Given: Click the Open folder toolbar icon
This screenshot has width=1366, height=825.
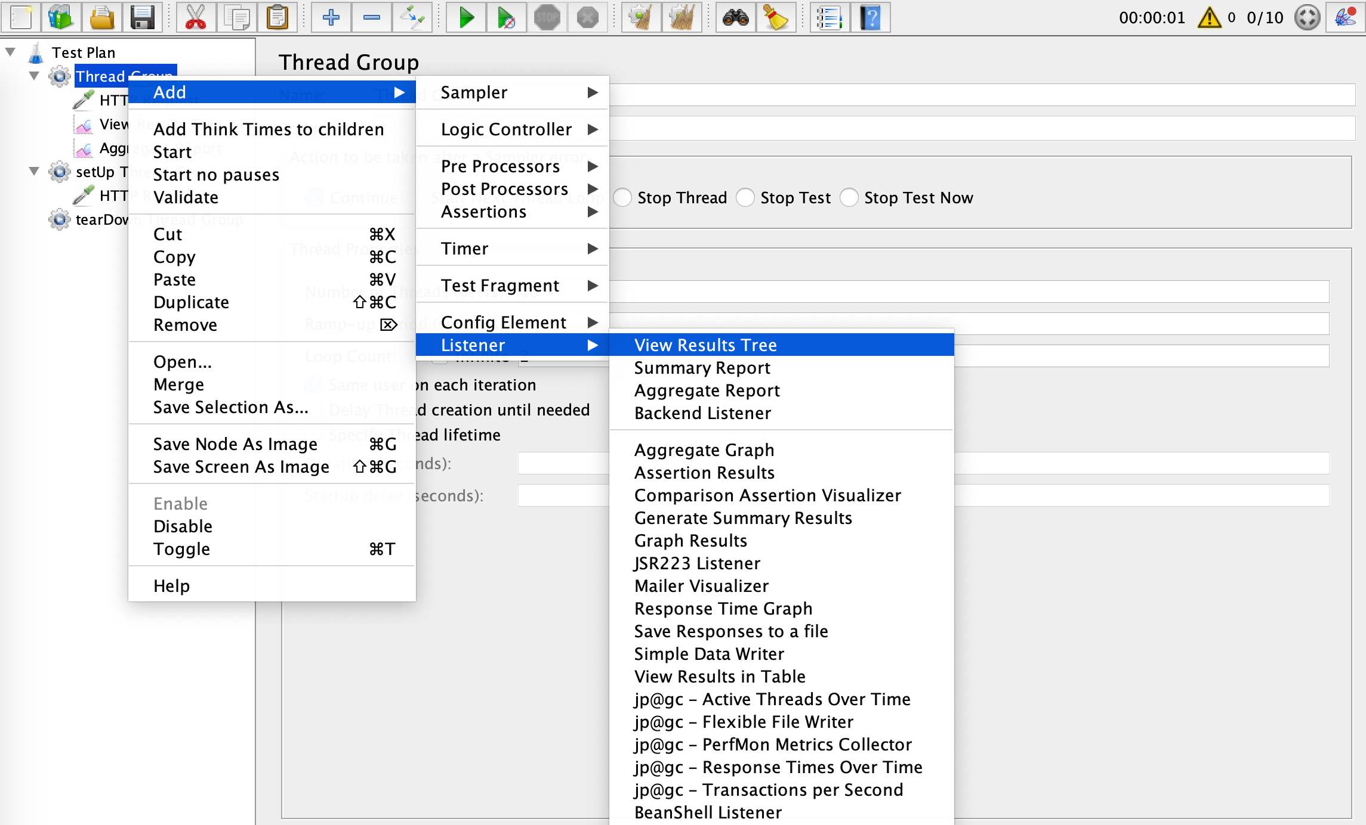Looking at the screenshot, I should (x=101, y=17).
